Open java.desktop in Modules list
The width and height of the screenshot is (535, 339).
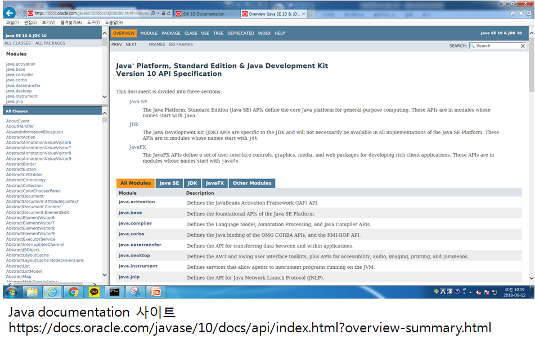[19, 91]
